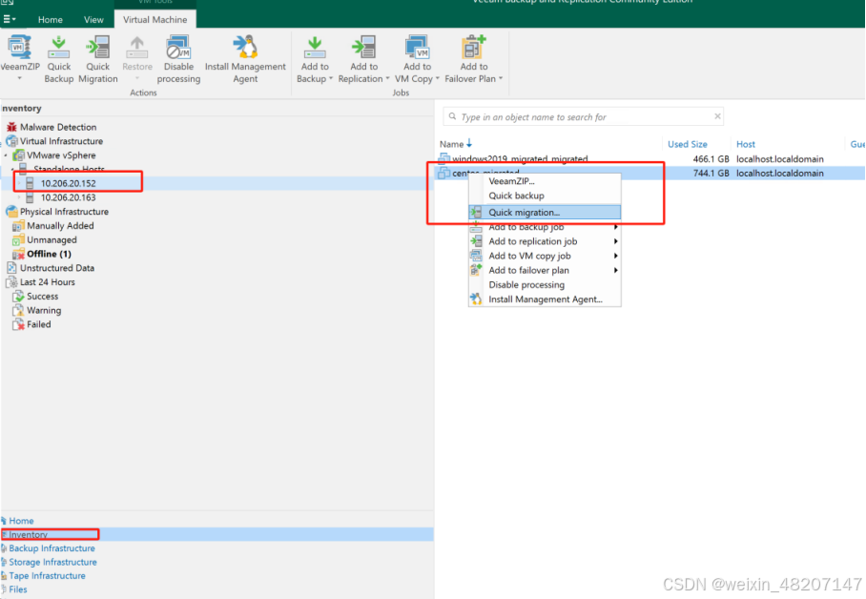Click the Quick Backup ribbon icon
The width and height of the screenshot is (866, 599).
pos(58,47)
